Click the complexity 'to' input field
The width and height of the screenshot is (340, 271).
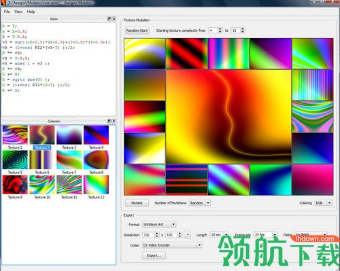(236, 31)
